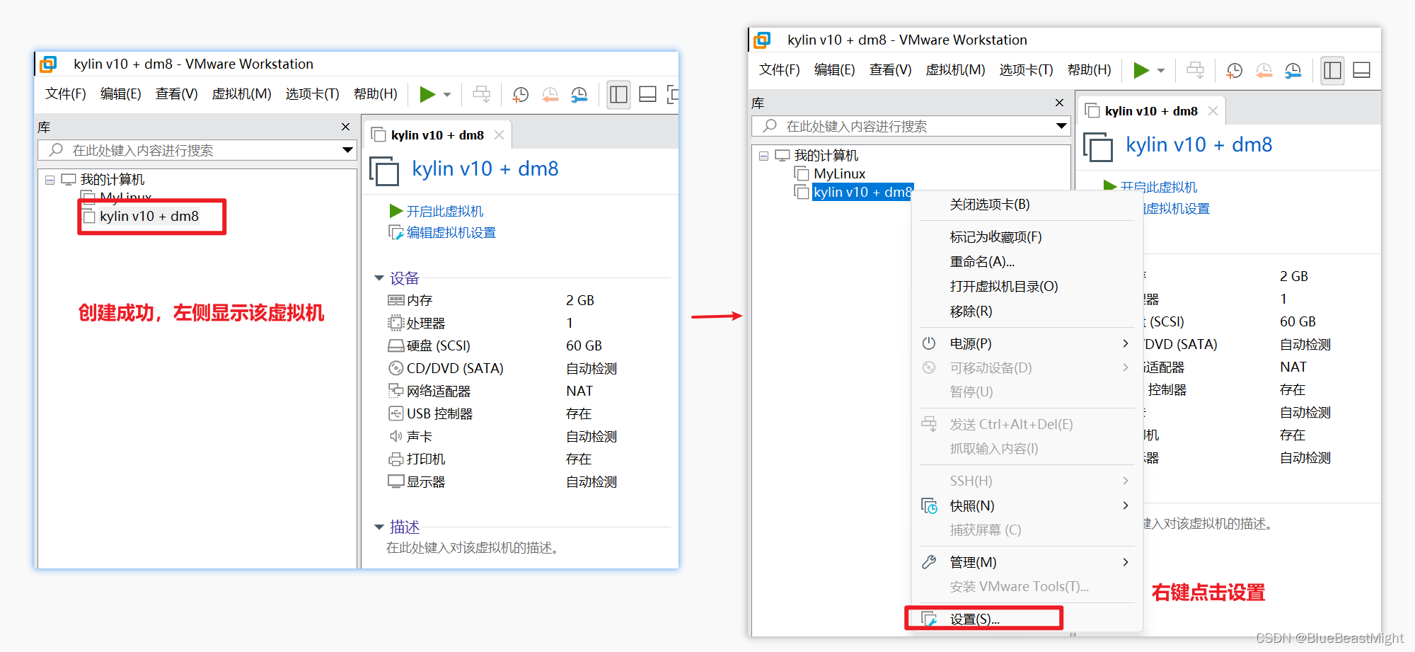Collapse the 描述 section in left window

tap(379, 527)
